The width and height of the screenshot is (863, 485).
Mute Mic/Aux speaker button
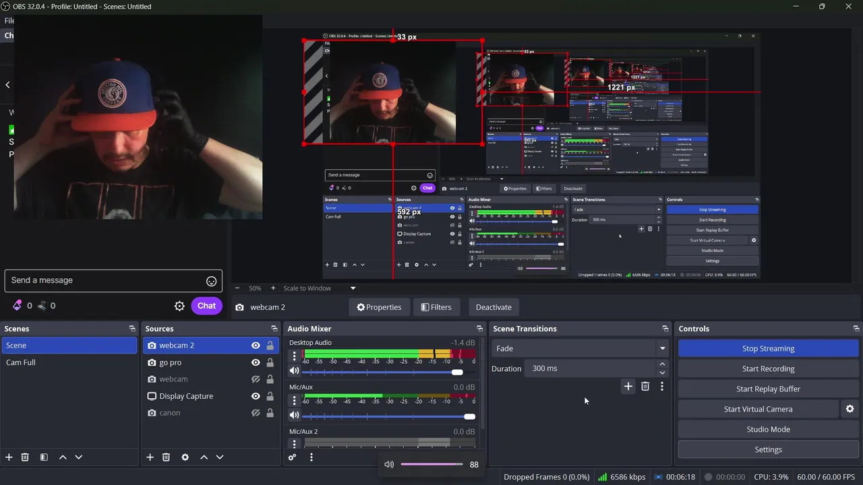click(294, 416)
